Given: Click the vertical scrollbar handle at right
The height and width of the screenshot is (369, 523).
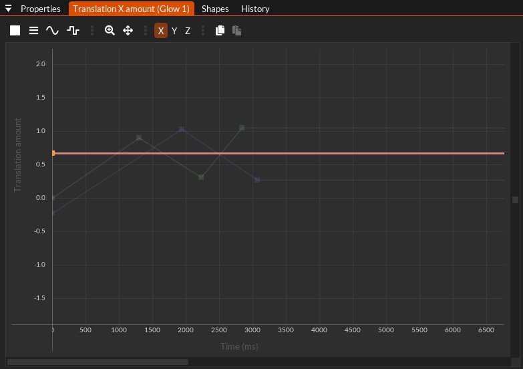Looking at the screenshot, I should [x=516, y=200].
